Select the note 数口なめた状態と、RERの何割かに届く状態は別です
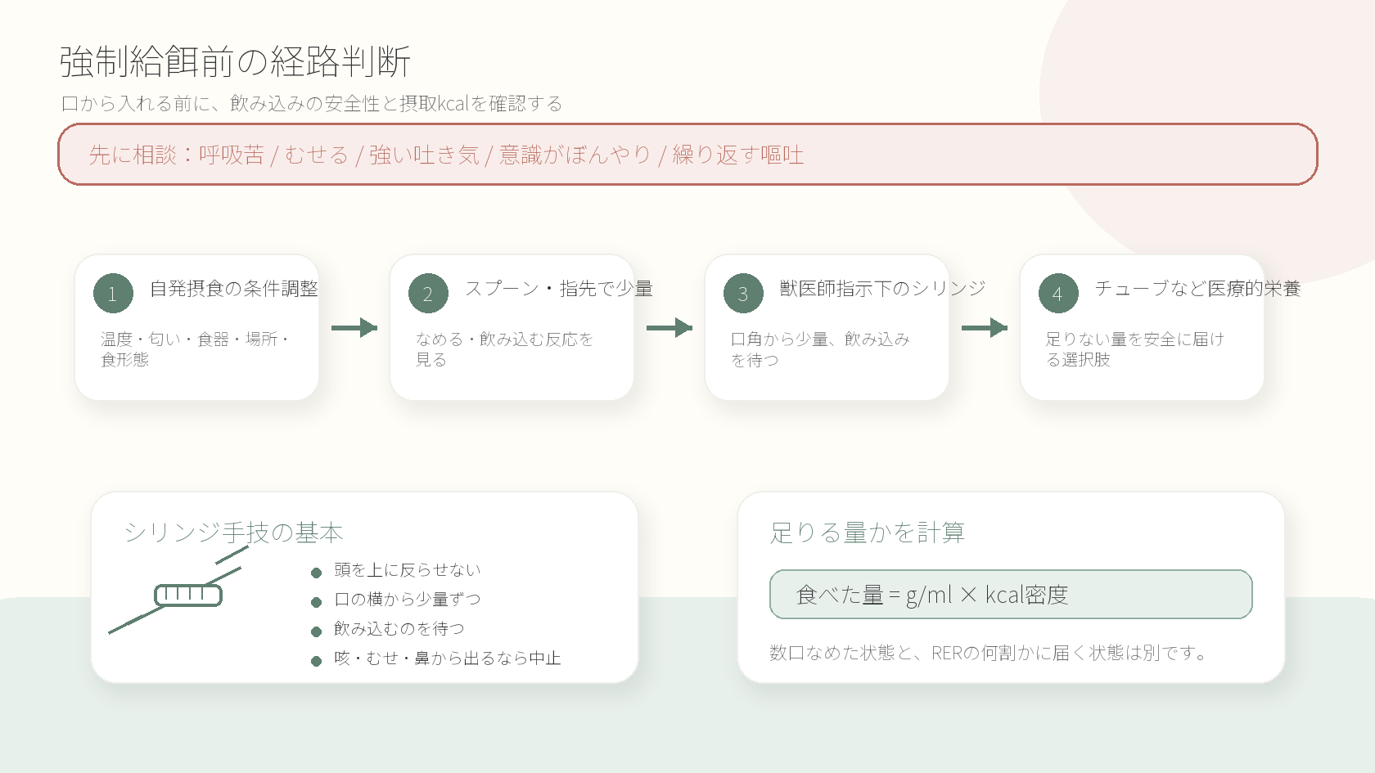 988,653
